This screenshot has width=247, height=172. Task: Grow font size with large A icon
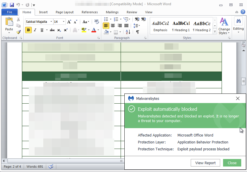pos(69,22)
